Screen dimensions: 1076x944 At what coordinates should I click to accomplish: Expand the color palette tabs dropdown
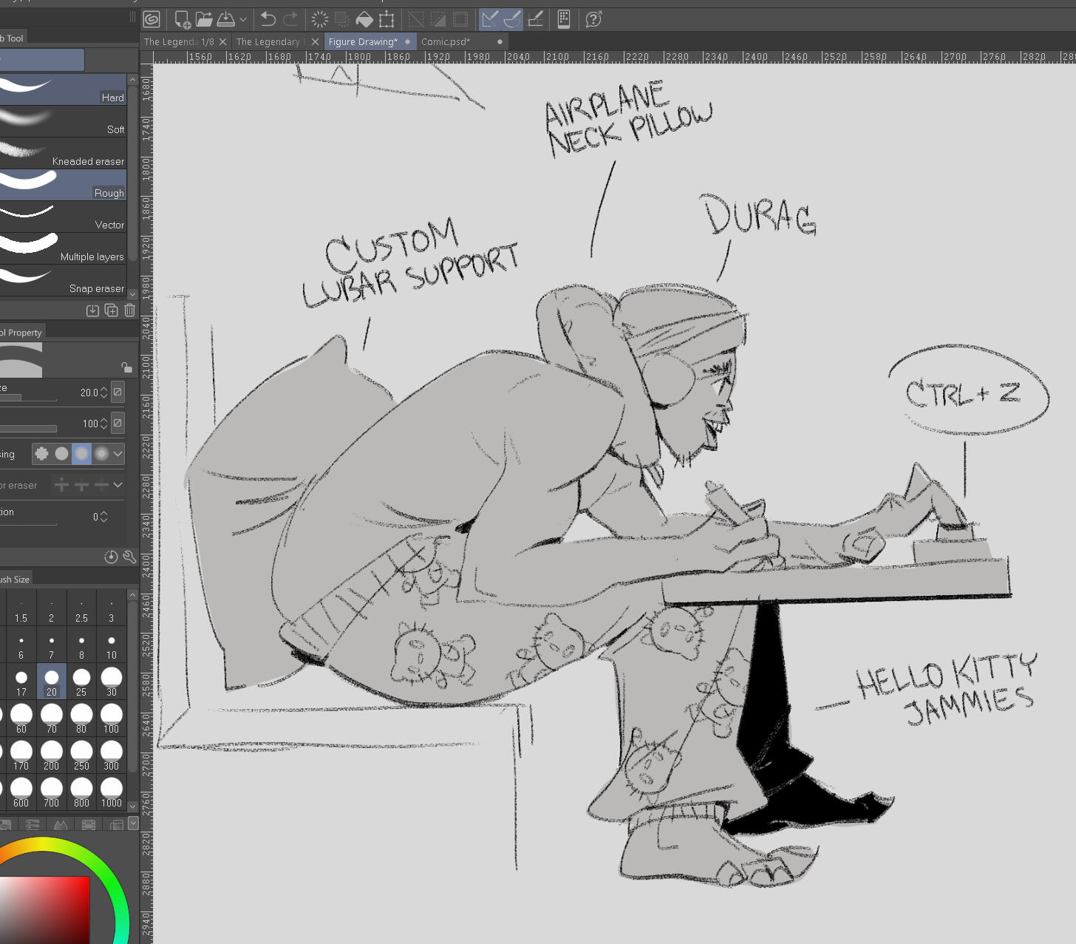coord(133,824)
